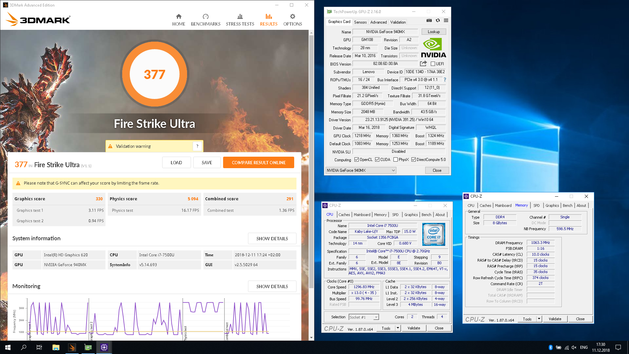Click the Tools button in left CPU-Z

tap(386, 328)
